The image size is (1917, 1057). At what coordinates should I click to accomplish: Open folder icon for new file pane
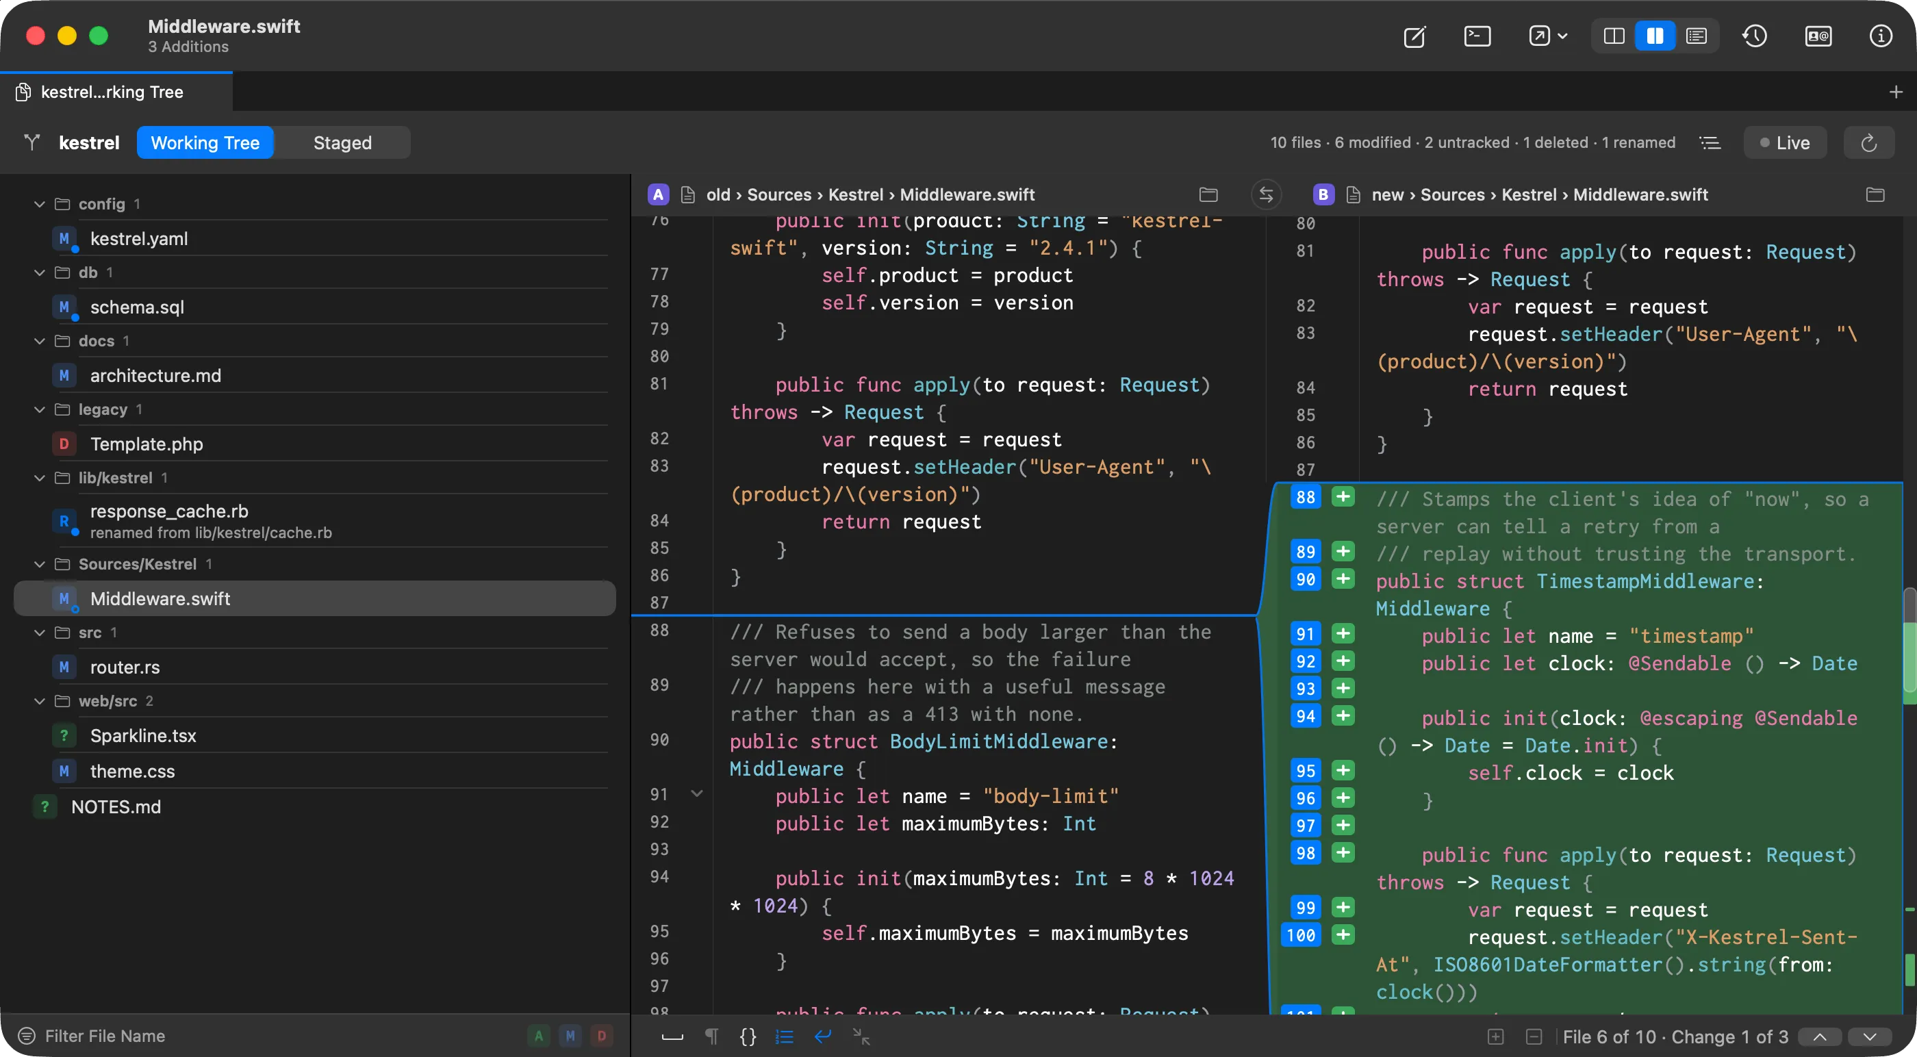click(x=1875, y=195)
